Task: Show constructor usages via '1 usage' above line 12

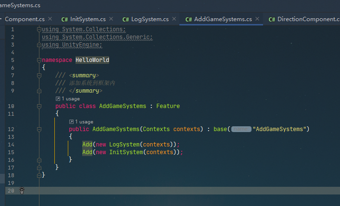Action: (84, 122)
